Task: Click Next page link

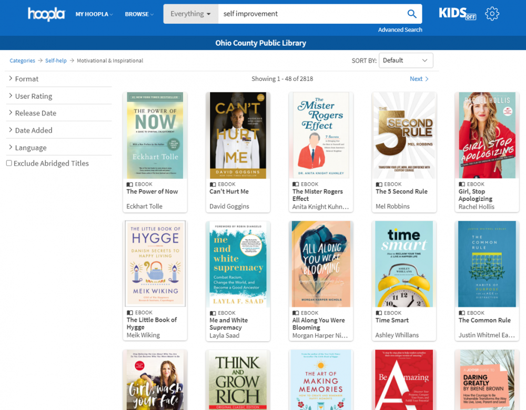Action: 419,79
